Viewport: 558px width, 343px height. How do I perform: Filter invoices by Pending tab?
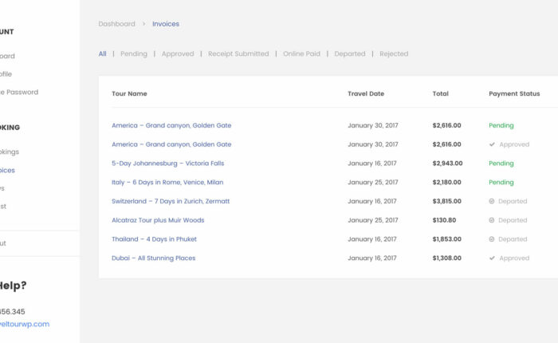pyautogui.click(x=134, y=54)
